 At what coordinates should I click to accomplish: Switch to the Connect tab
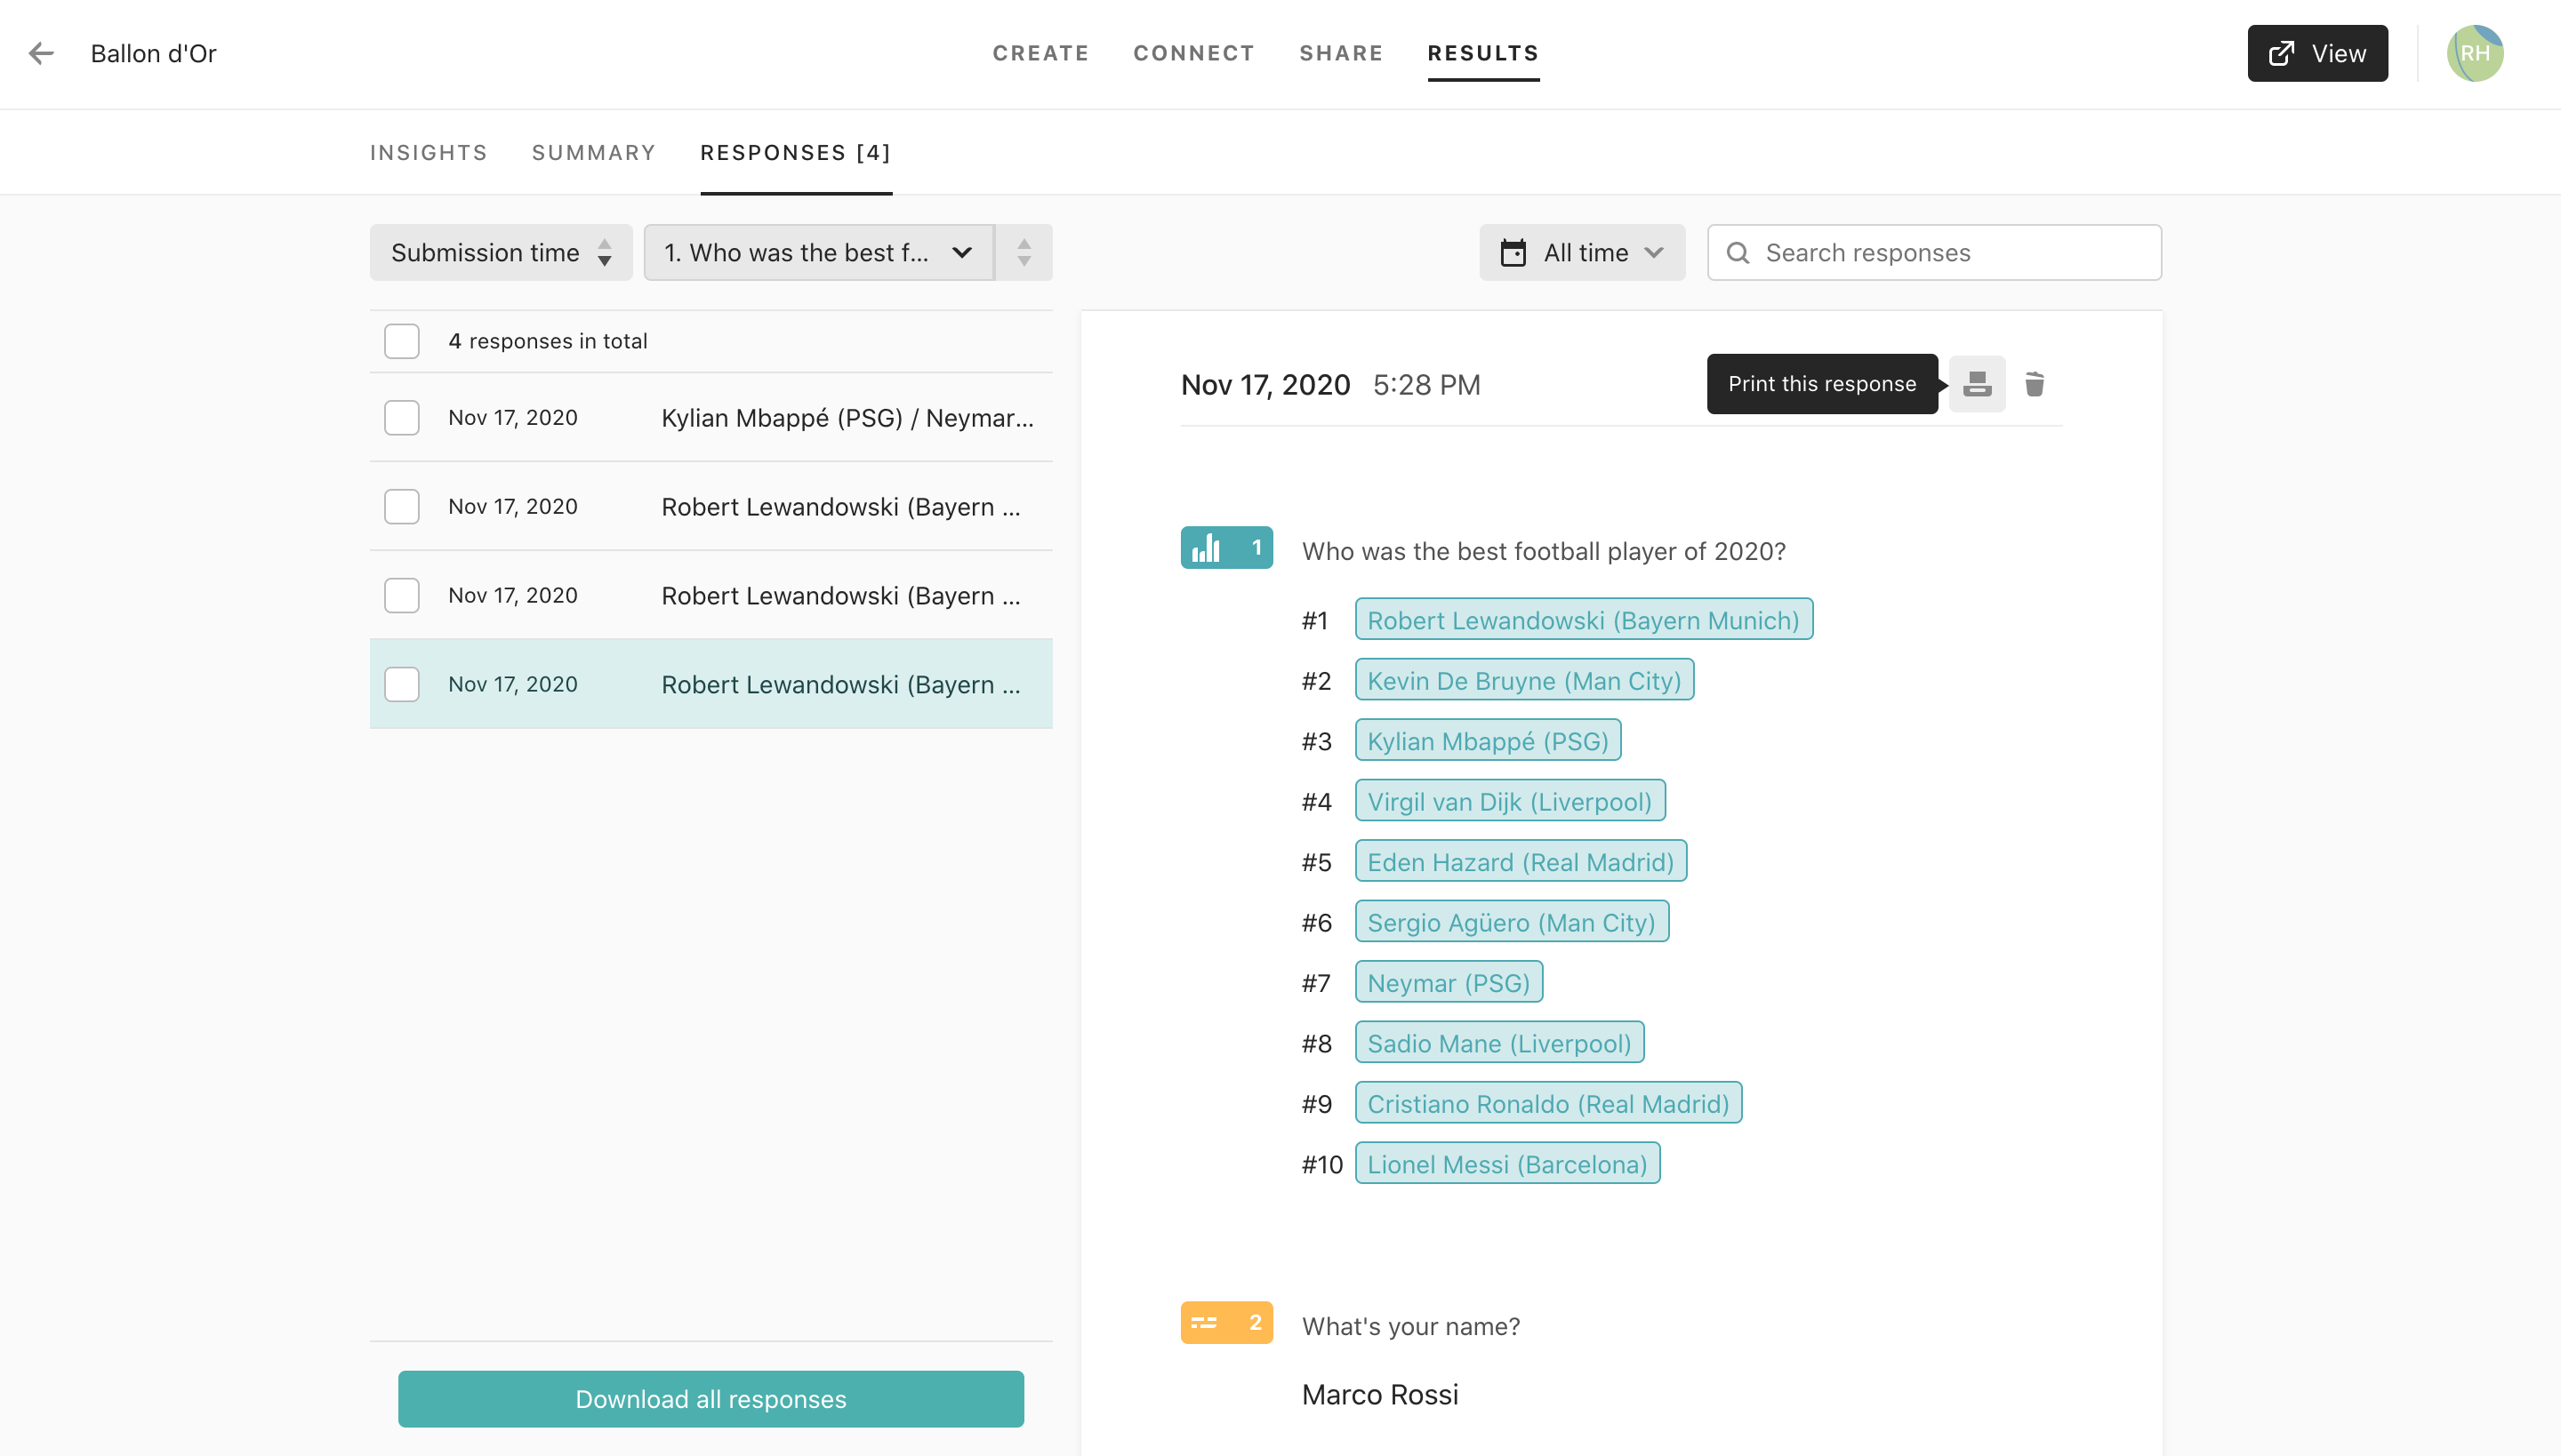[1193, 53]
